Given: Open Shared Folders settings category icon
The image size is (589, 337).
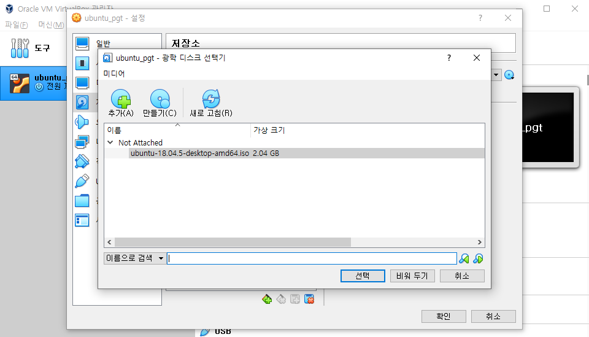Looking at the screenshot, I should [82, 201].
